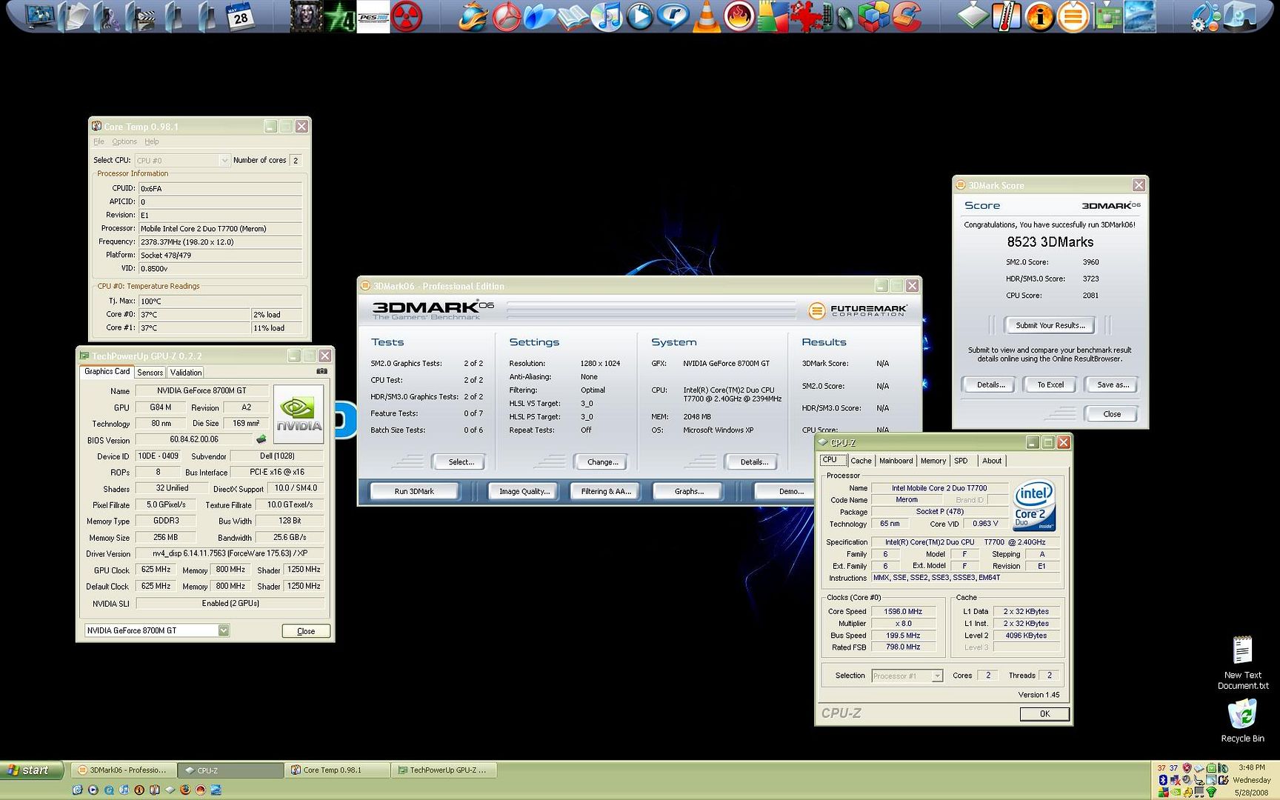Expand the Select CPU dropdown in Core Temp
Viewport: 1280px width, 800px height.
[x=224, y=161]
